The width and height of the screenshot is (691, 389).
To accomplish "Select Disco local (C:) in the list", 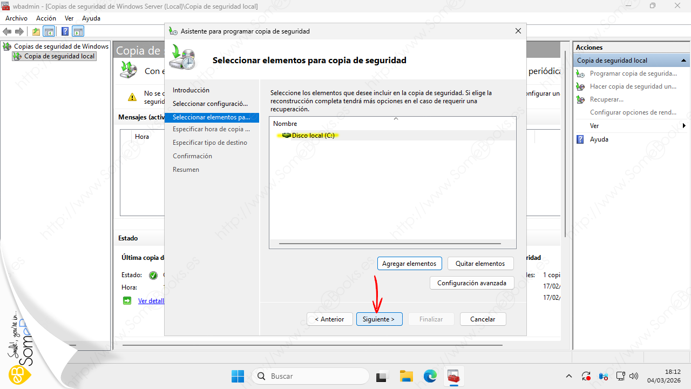I will click(x=313, y=136).
